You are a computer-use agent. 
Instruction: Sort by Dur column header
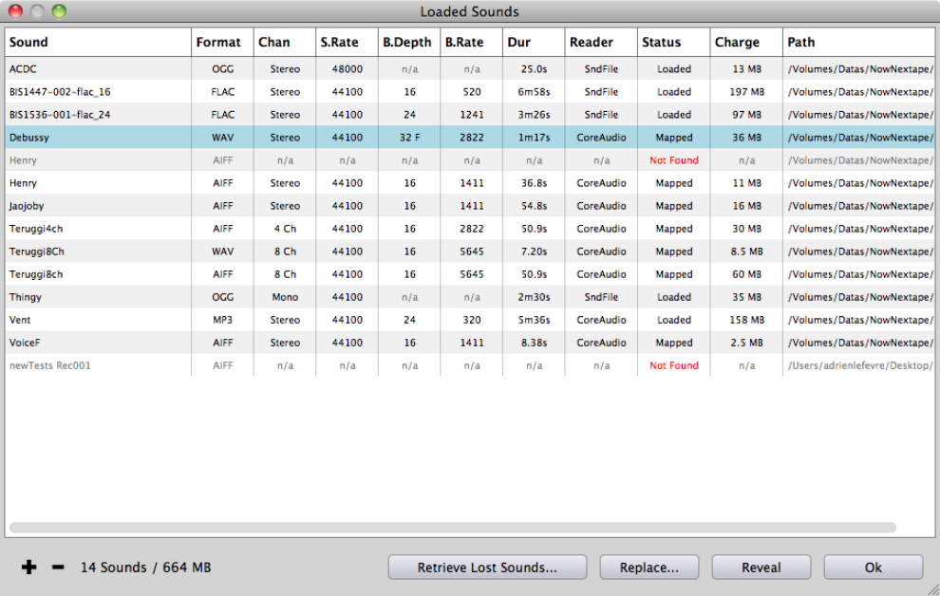(x=533, y=42)
